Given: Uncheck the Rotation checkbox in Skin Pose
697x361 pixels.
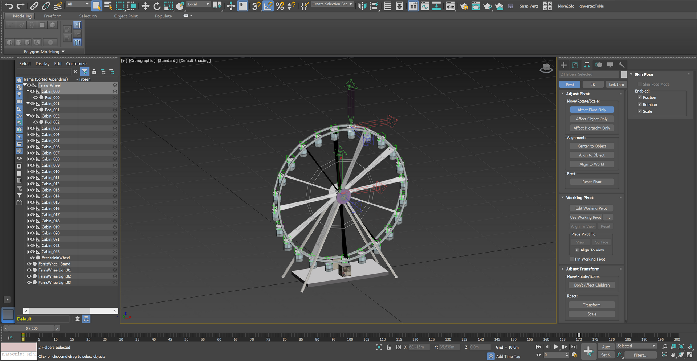Looking at the screenshot, I should [640, 104].
